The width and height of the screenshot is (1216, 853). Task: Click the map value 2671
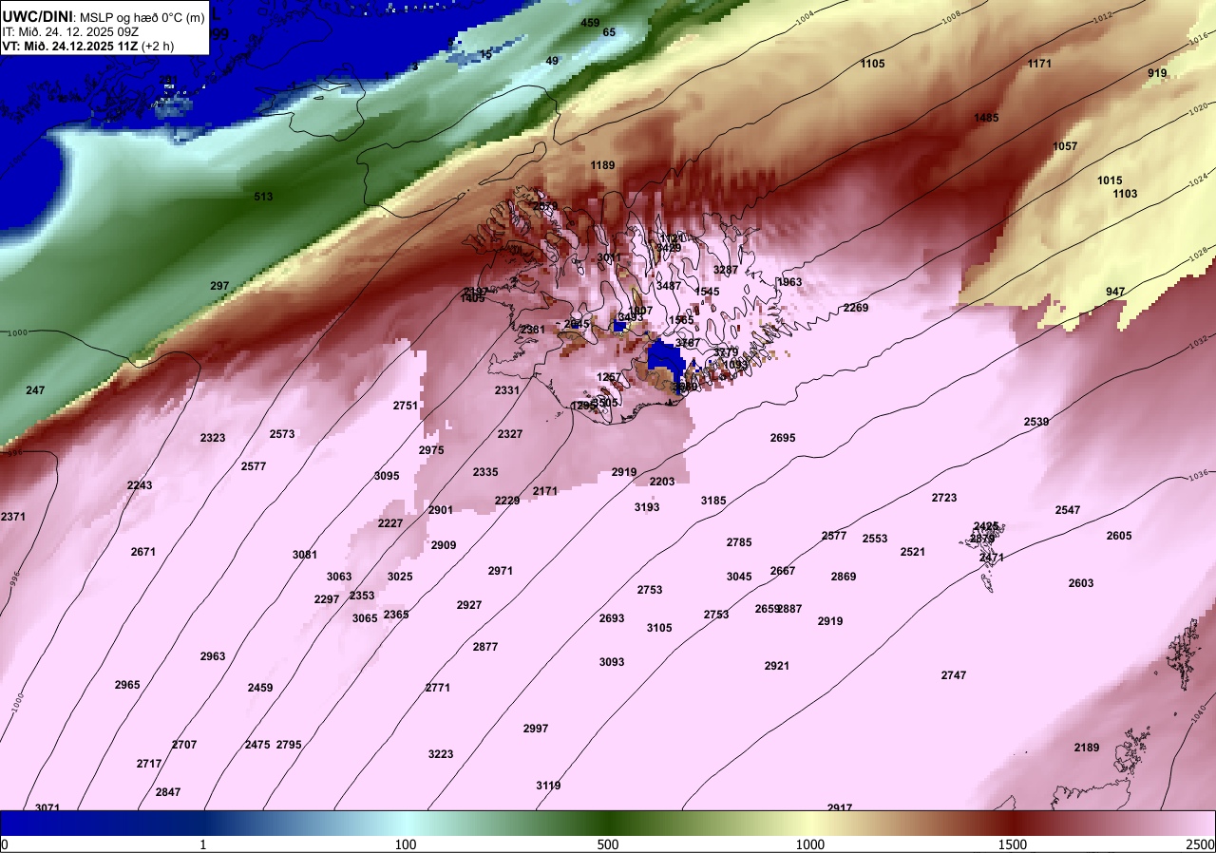coord(143,552)
